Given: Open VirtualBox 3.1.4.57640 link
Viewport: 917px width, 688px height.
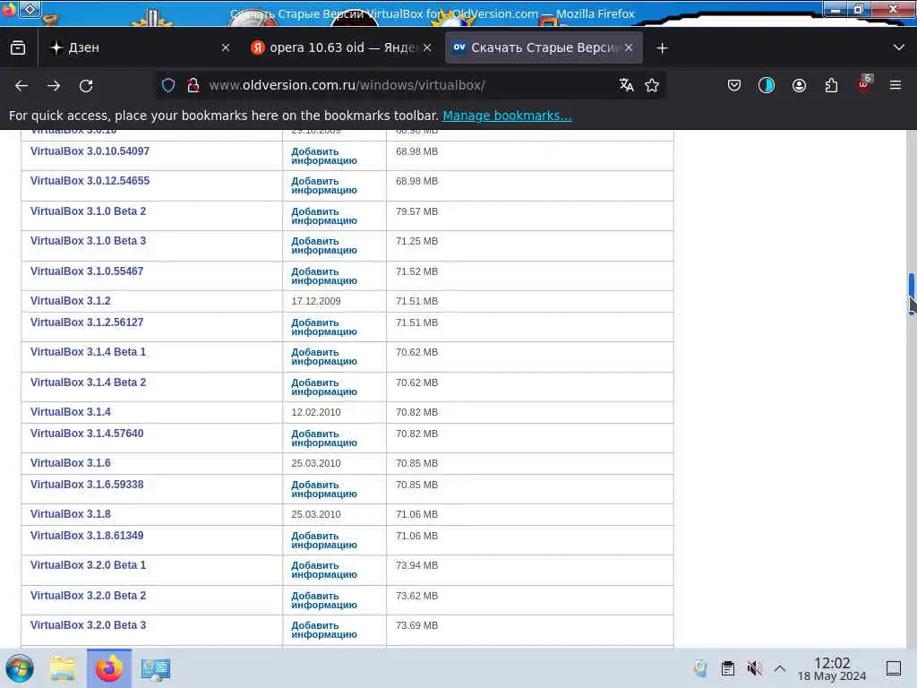Looking at the screenshot, I should point(87,434).
